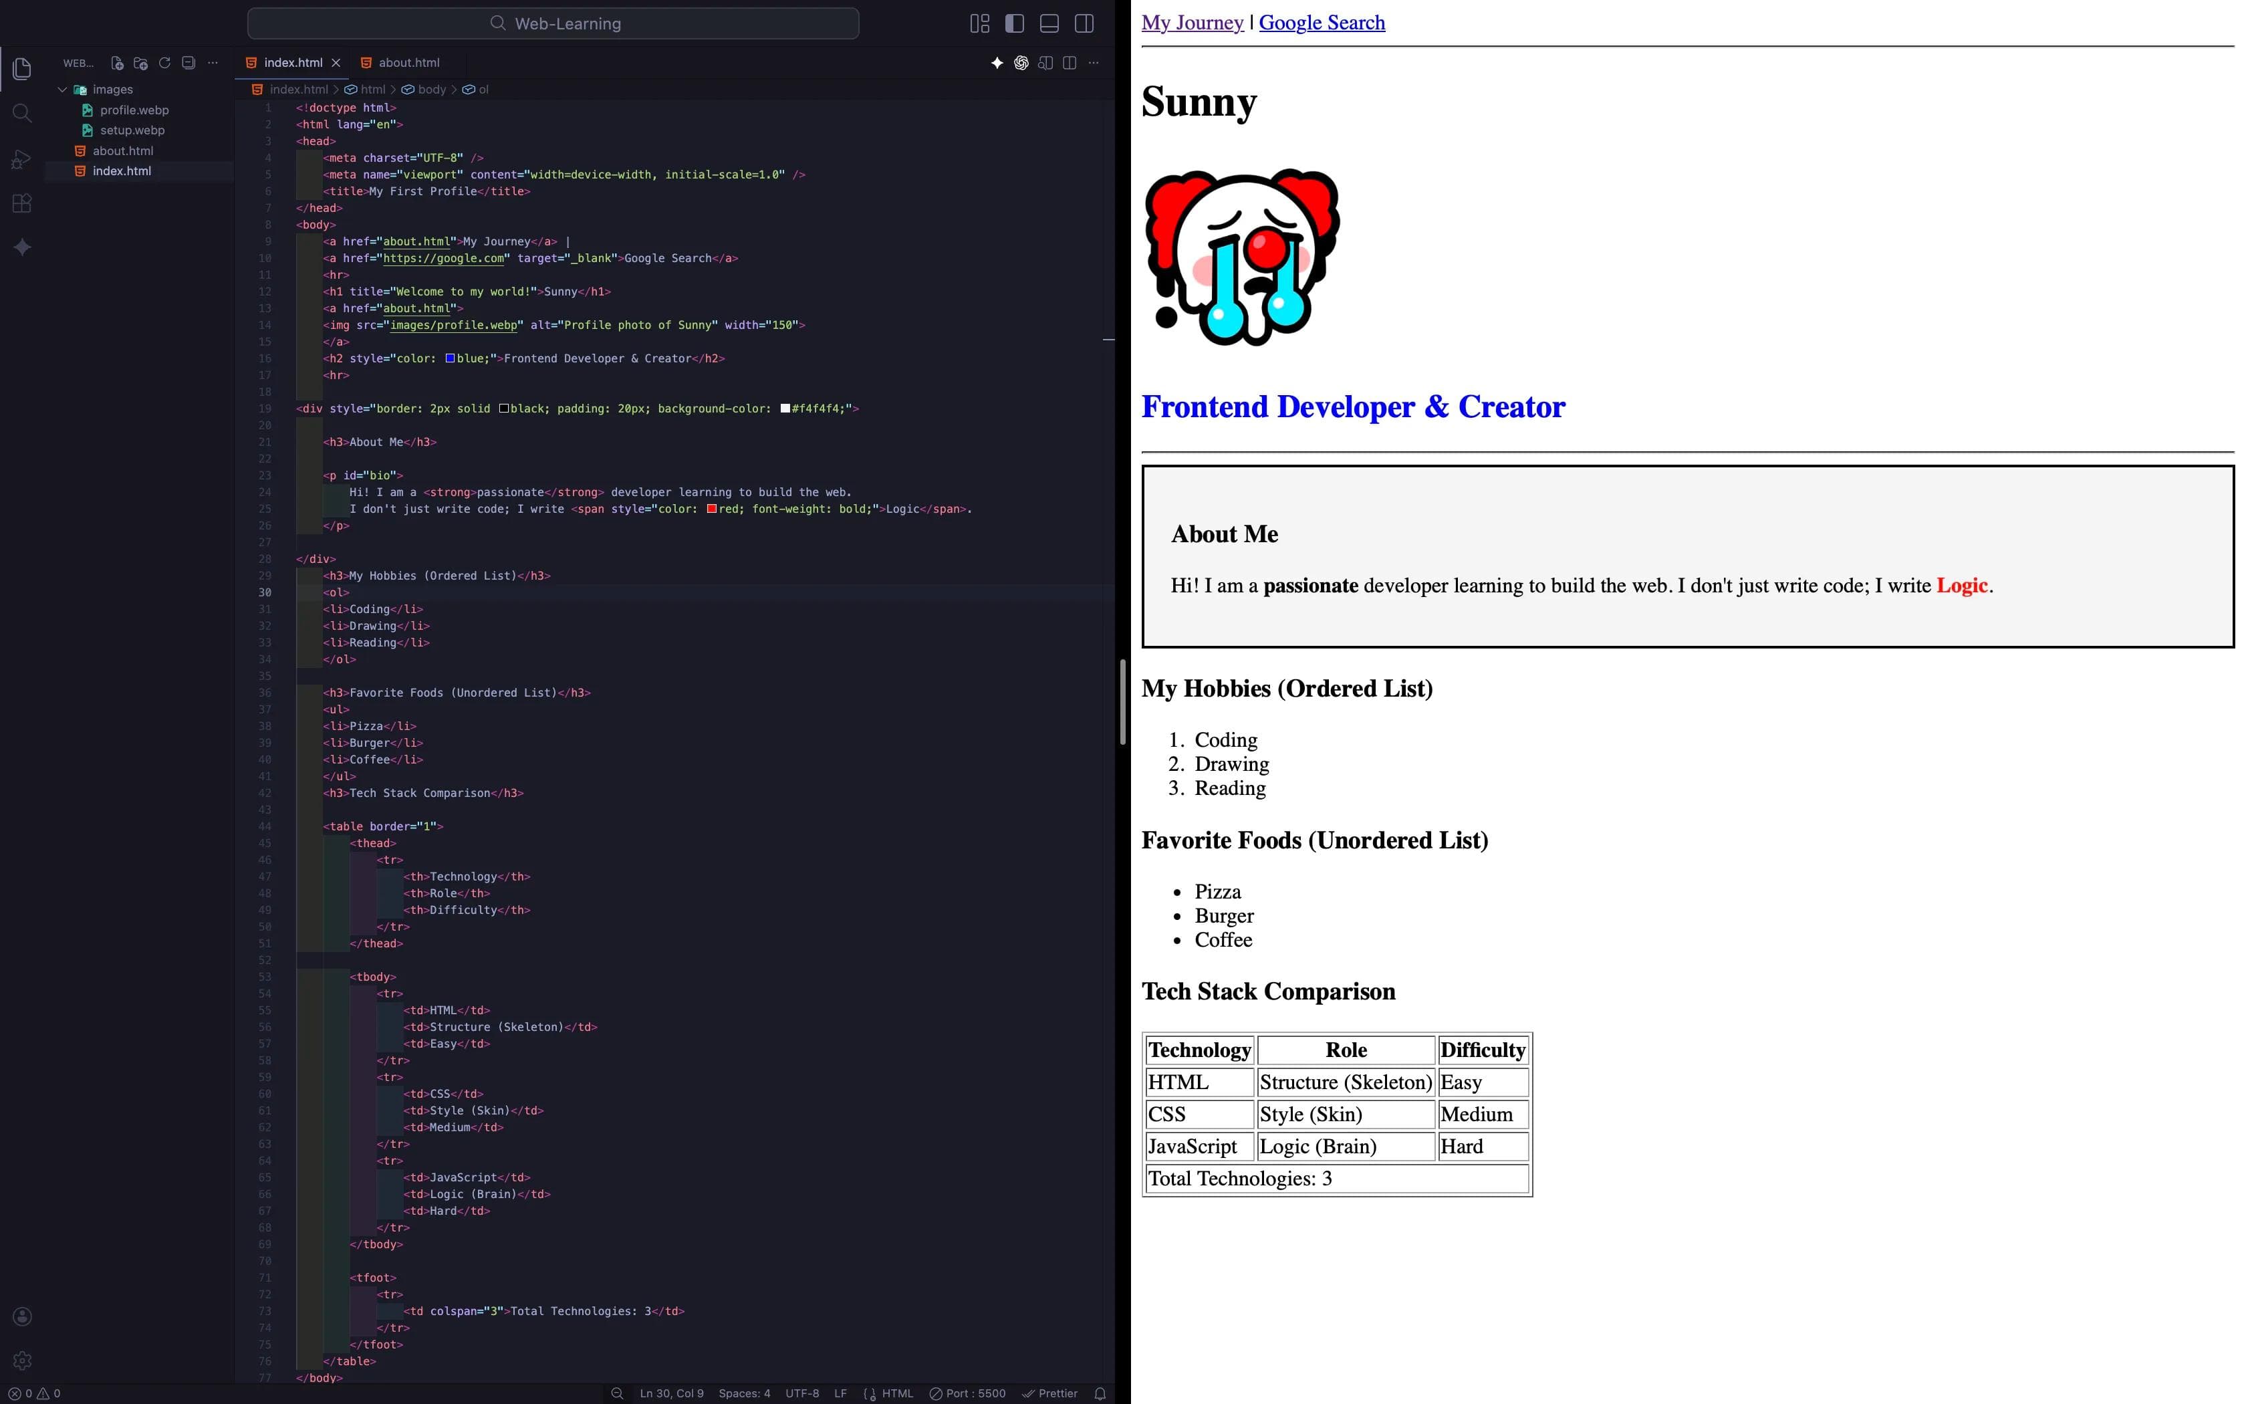The width and height of the screenshot is (2246, 1404).
Task: Open the Manage settings gear icon
Action: point(22,1361)
